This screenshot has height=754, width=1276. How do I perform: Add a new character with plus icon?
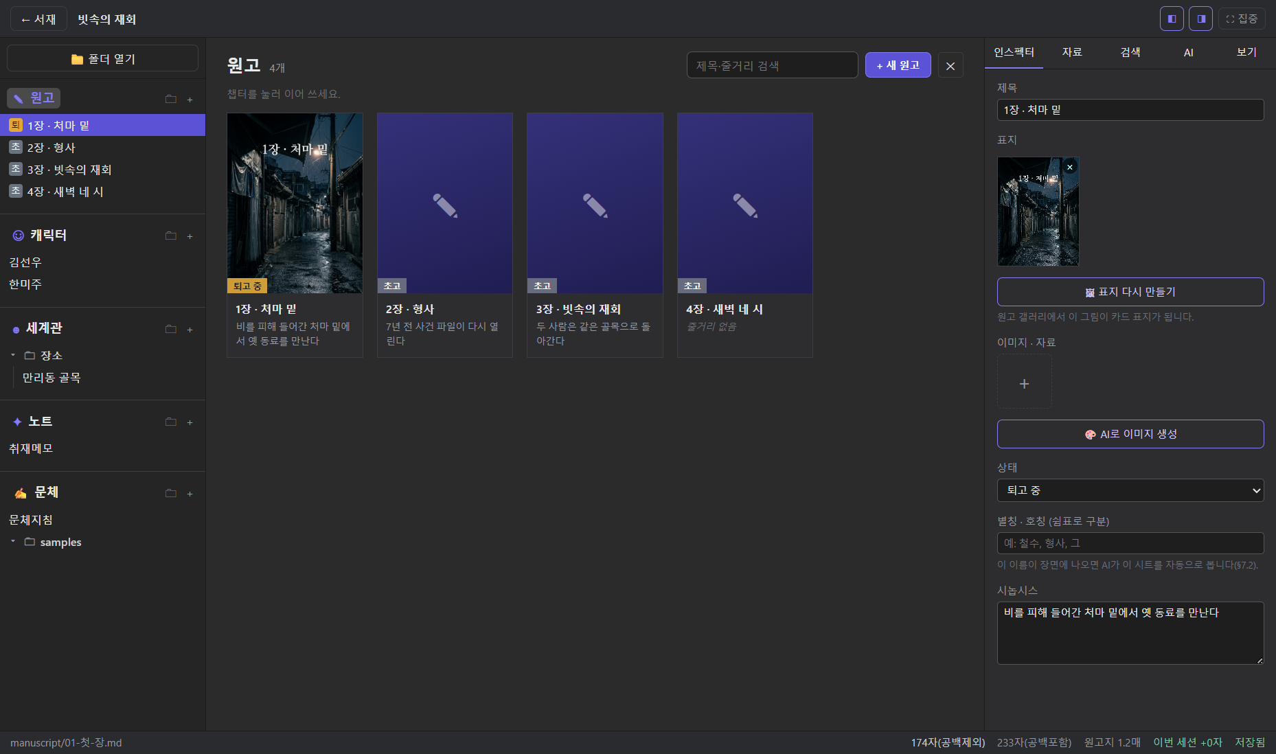pyautogui.click(x=190, y=236)
